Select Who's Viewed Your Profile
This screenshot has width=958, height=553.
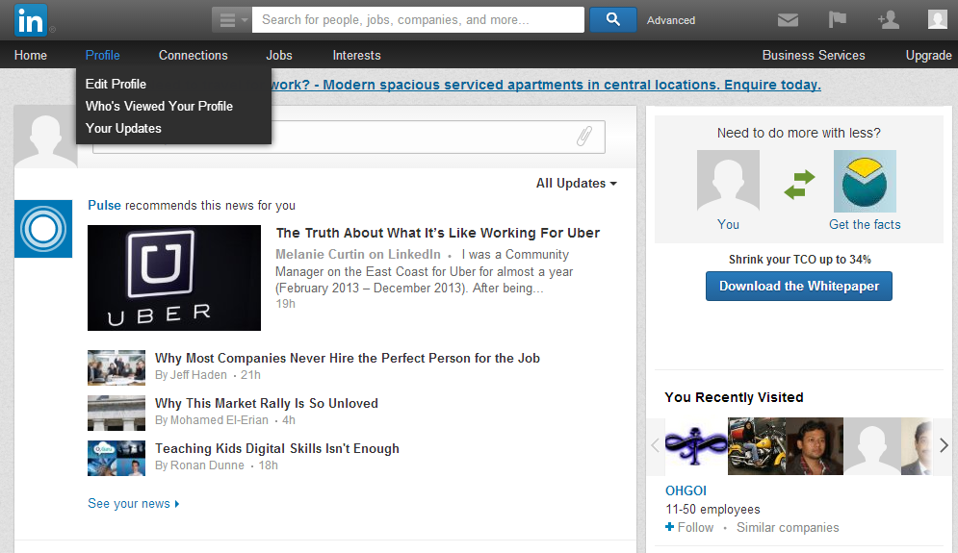pyautogui.click(x=159, y=106)
